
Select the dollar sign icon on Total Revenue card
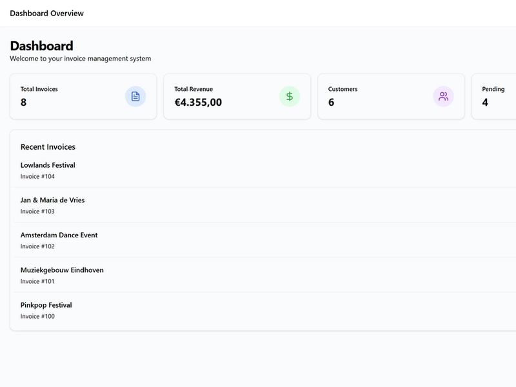coord(290,96)
